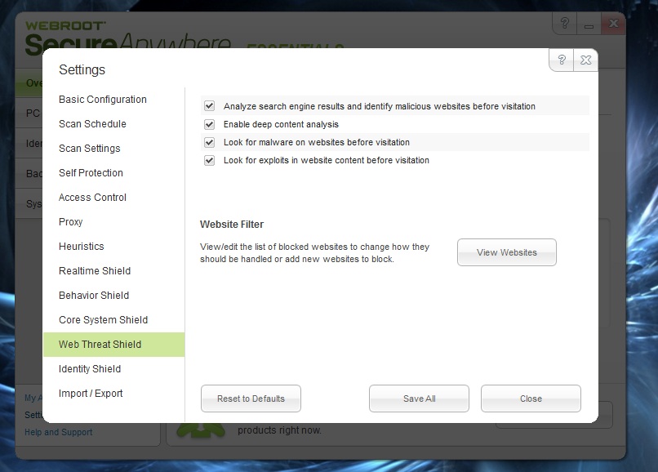Open the Settings dialog help question mark
Image resolution: width=658 pixels, height=472 pixels.
click(x=562, y=60)
